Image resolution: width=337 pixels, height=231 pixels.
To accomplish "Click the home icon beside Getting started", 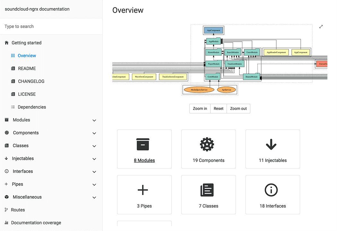I will [x=7, y=43].
